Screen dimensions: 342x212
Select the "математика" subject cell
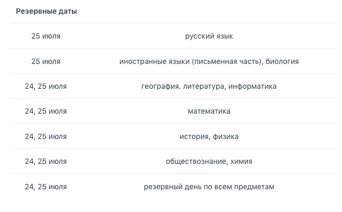coord(209,112)
